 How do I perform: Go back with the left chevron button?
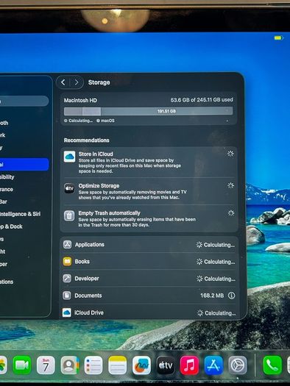[63, 82]
